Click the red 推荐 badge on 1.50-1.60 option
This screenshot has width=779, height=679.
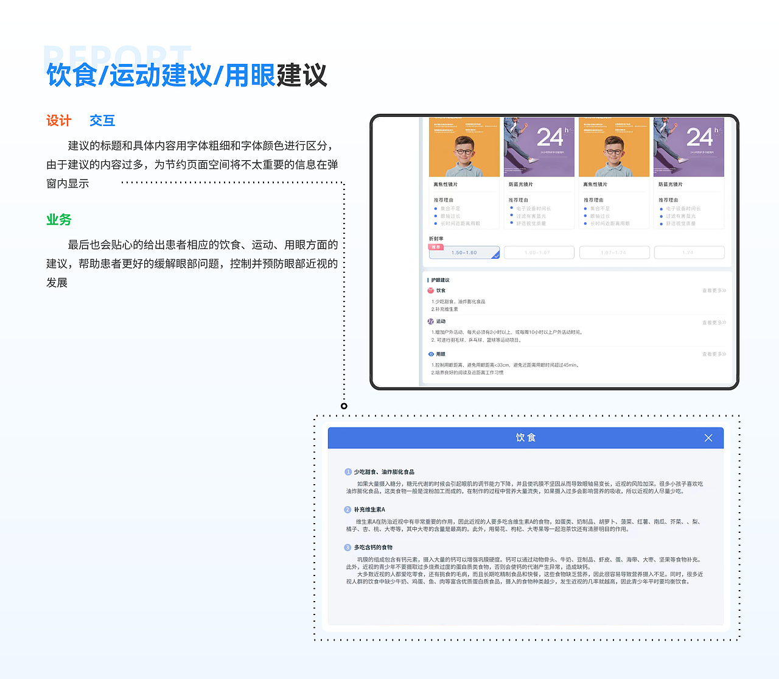coord(436,248)
